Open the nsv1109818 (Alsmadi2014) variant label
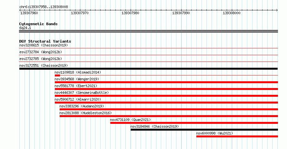 78,72
